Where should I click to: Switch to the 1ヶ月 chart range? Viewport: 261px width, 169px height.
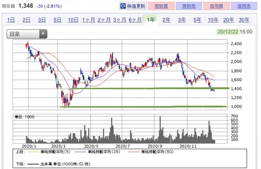88,20
